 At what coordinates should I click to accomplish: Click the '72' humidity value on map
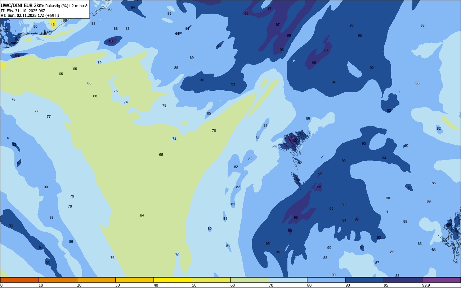pyautogui.click(x=174, y=139)
